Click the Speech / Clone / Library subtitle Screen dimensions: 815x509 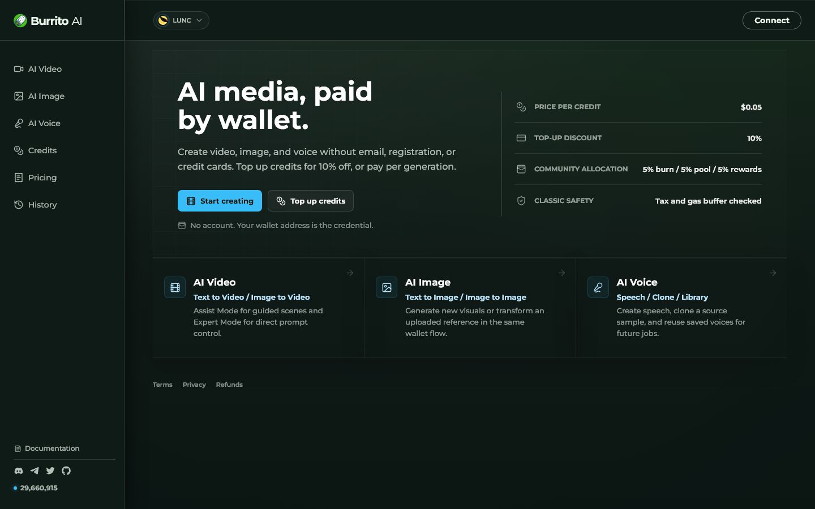tap(662, 297)
